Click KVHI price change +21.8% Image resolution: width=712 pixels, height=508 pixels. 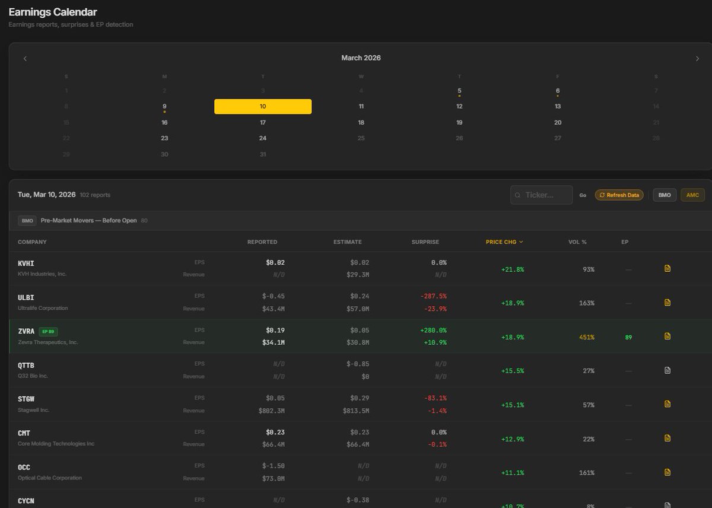tap(513, 269)
